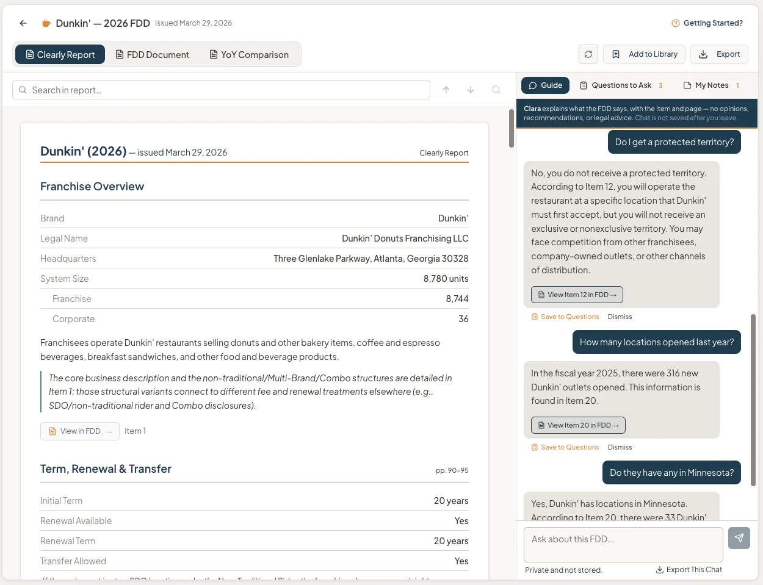Click the '8,780 units' system size value
This screenshot has height=585, width=763.
(446, 279)
